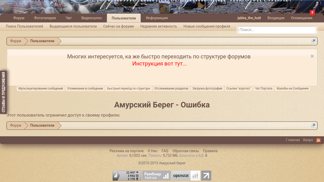
Task: Select the Быстрый переход по структуре notice tab
Action: pyautogui.click(x=129, y=88)
